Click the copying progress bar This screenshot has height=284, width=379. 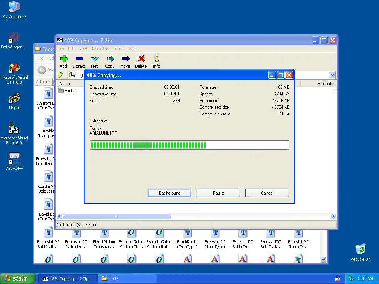pyautogui.click(x=189, y=145)
